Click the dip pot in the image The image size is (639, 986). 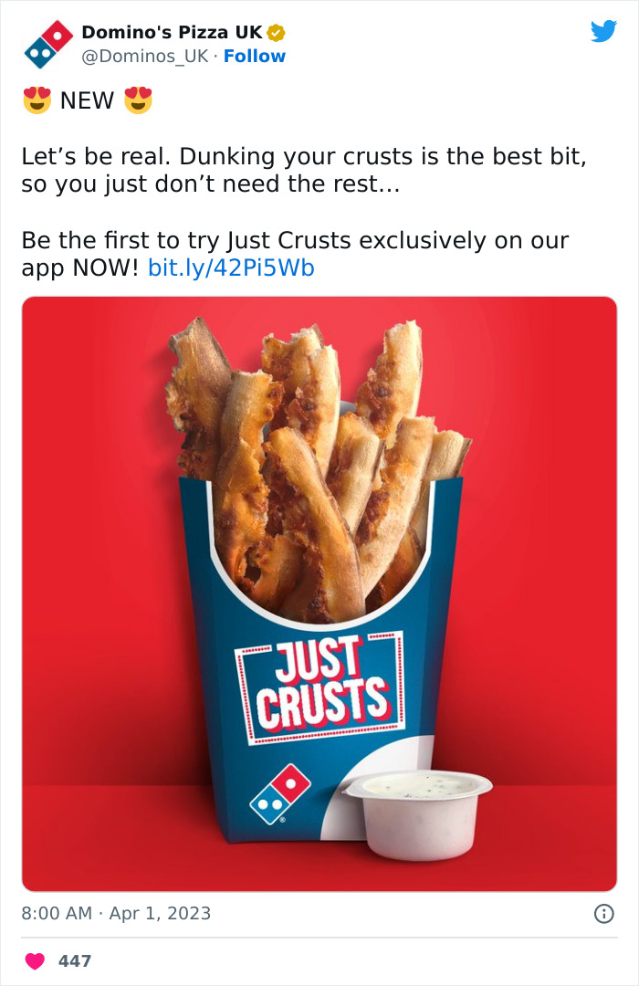[x=417, y=813]
